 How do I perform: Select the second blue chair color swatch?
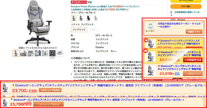[81, 18]
